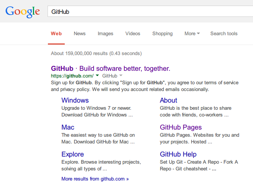
Task: Open the Images tab
Action: pos(106,34)
